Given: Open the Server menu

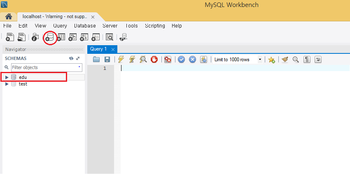Looking at the screenshot, I should coord(110,26).
